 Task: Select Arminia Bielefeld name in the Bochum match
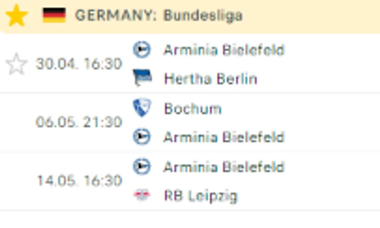tap(224, 137)
